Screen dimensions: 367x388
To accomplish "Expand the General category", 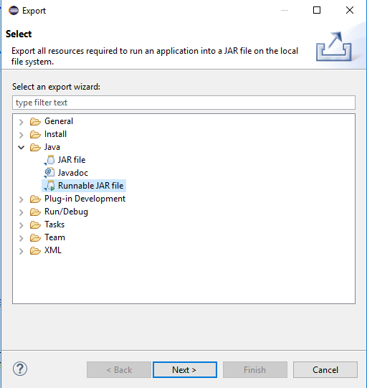I will coord(22,122).
